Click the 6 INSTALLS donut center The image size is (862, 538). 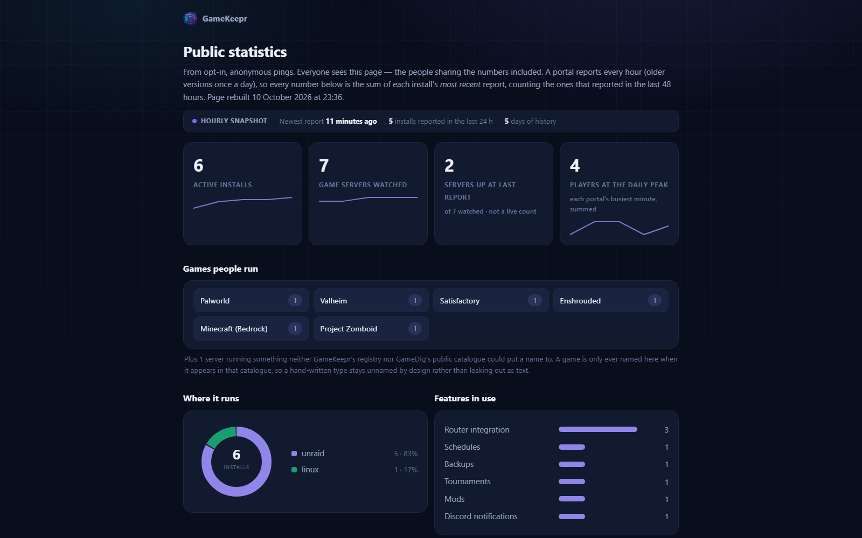[237, 460]
